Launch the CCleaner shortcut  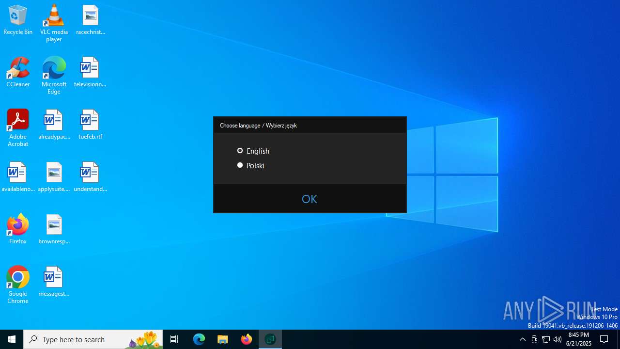(x=18, y=73)
